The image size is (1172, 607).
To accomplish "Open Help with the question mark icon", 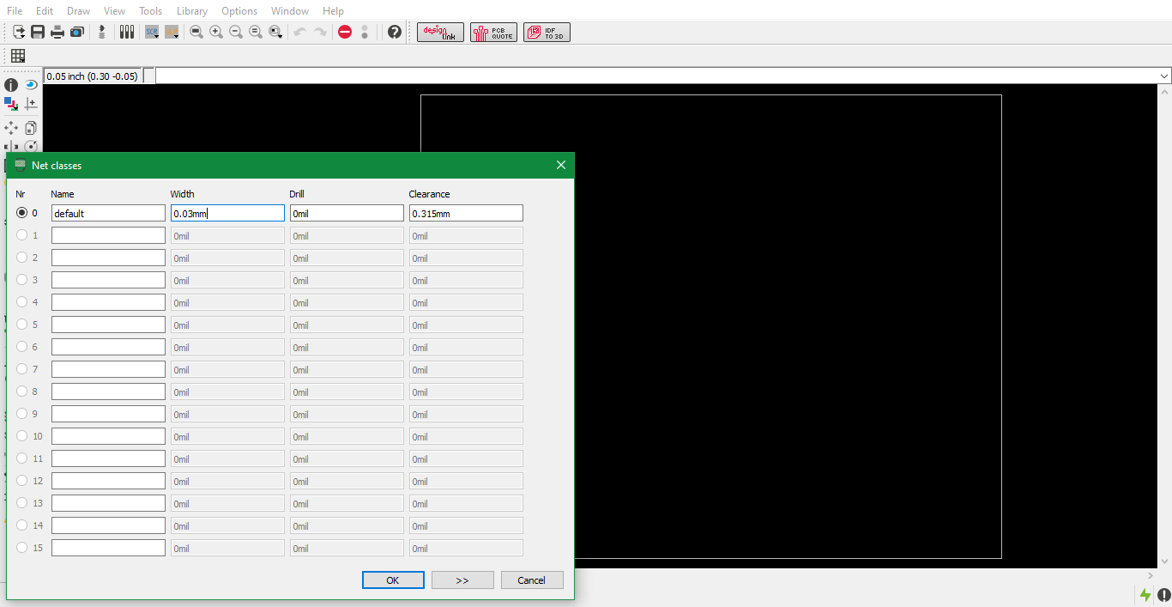I will (x=395, y=32).
